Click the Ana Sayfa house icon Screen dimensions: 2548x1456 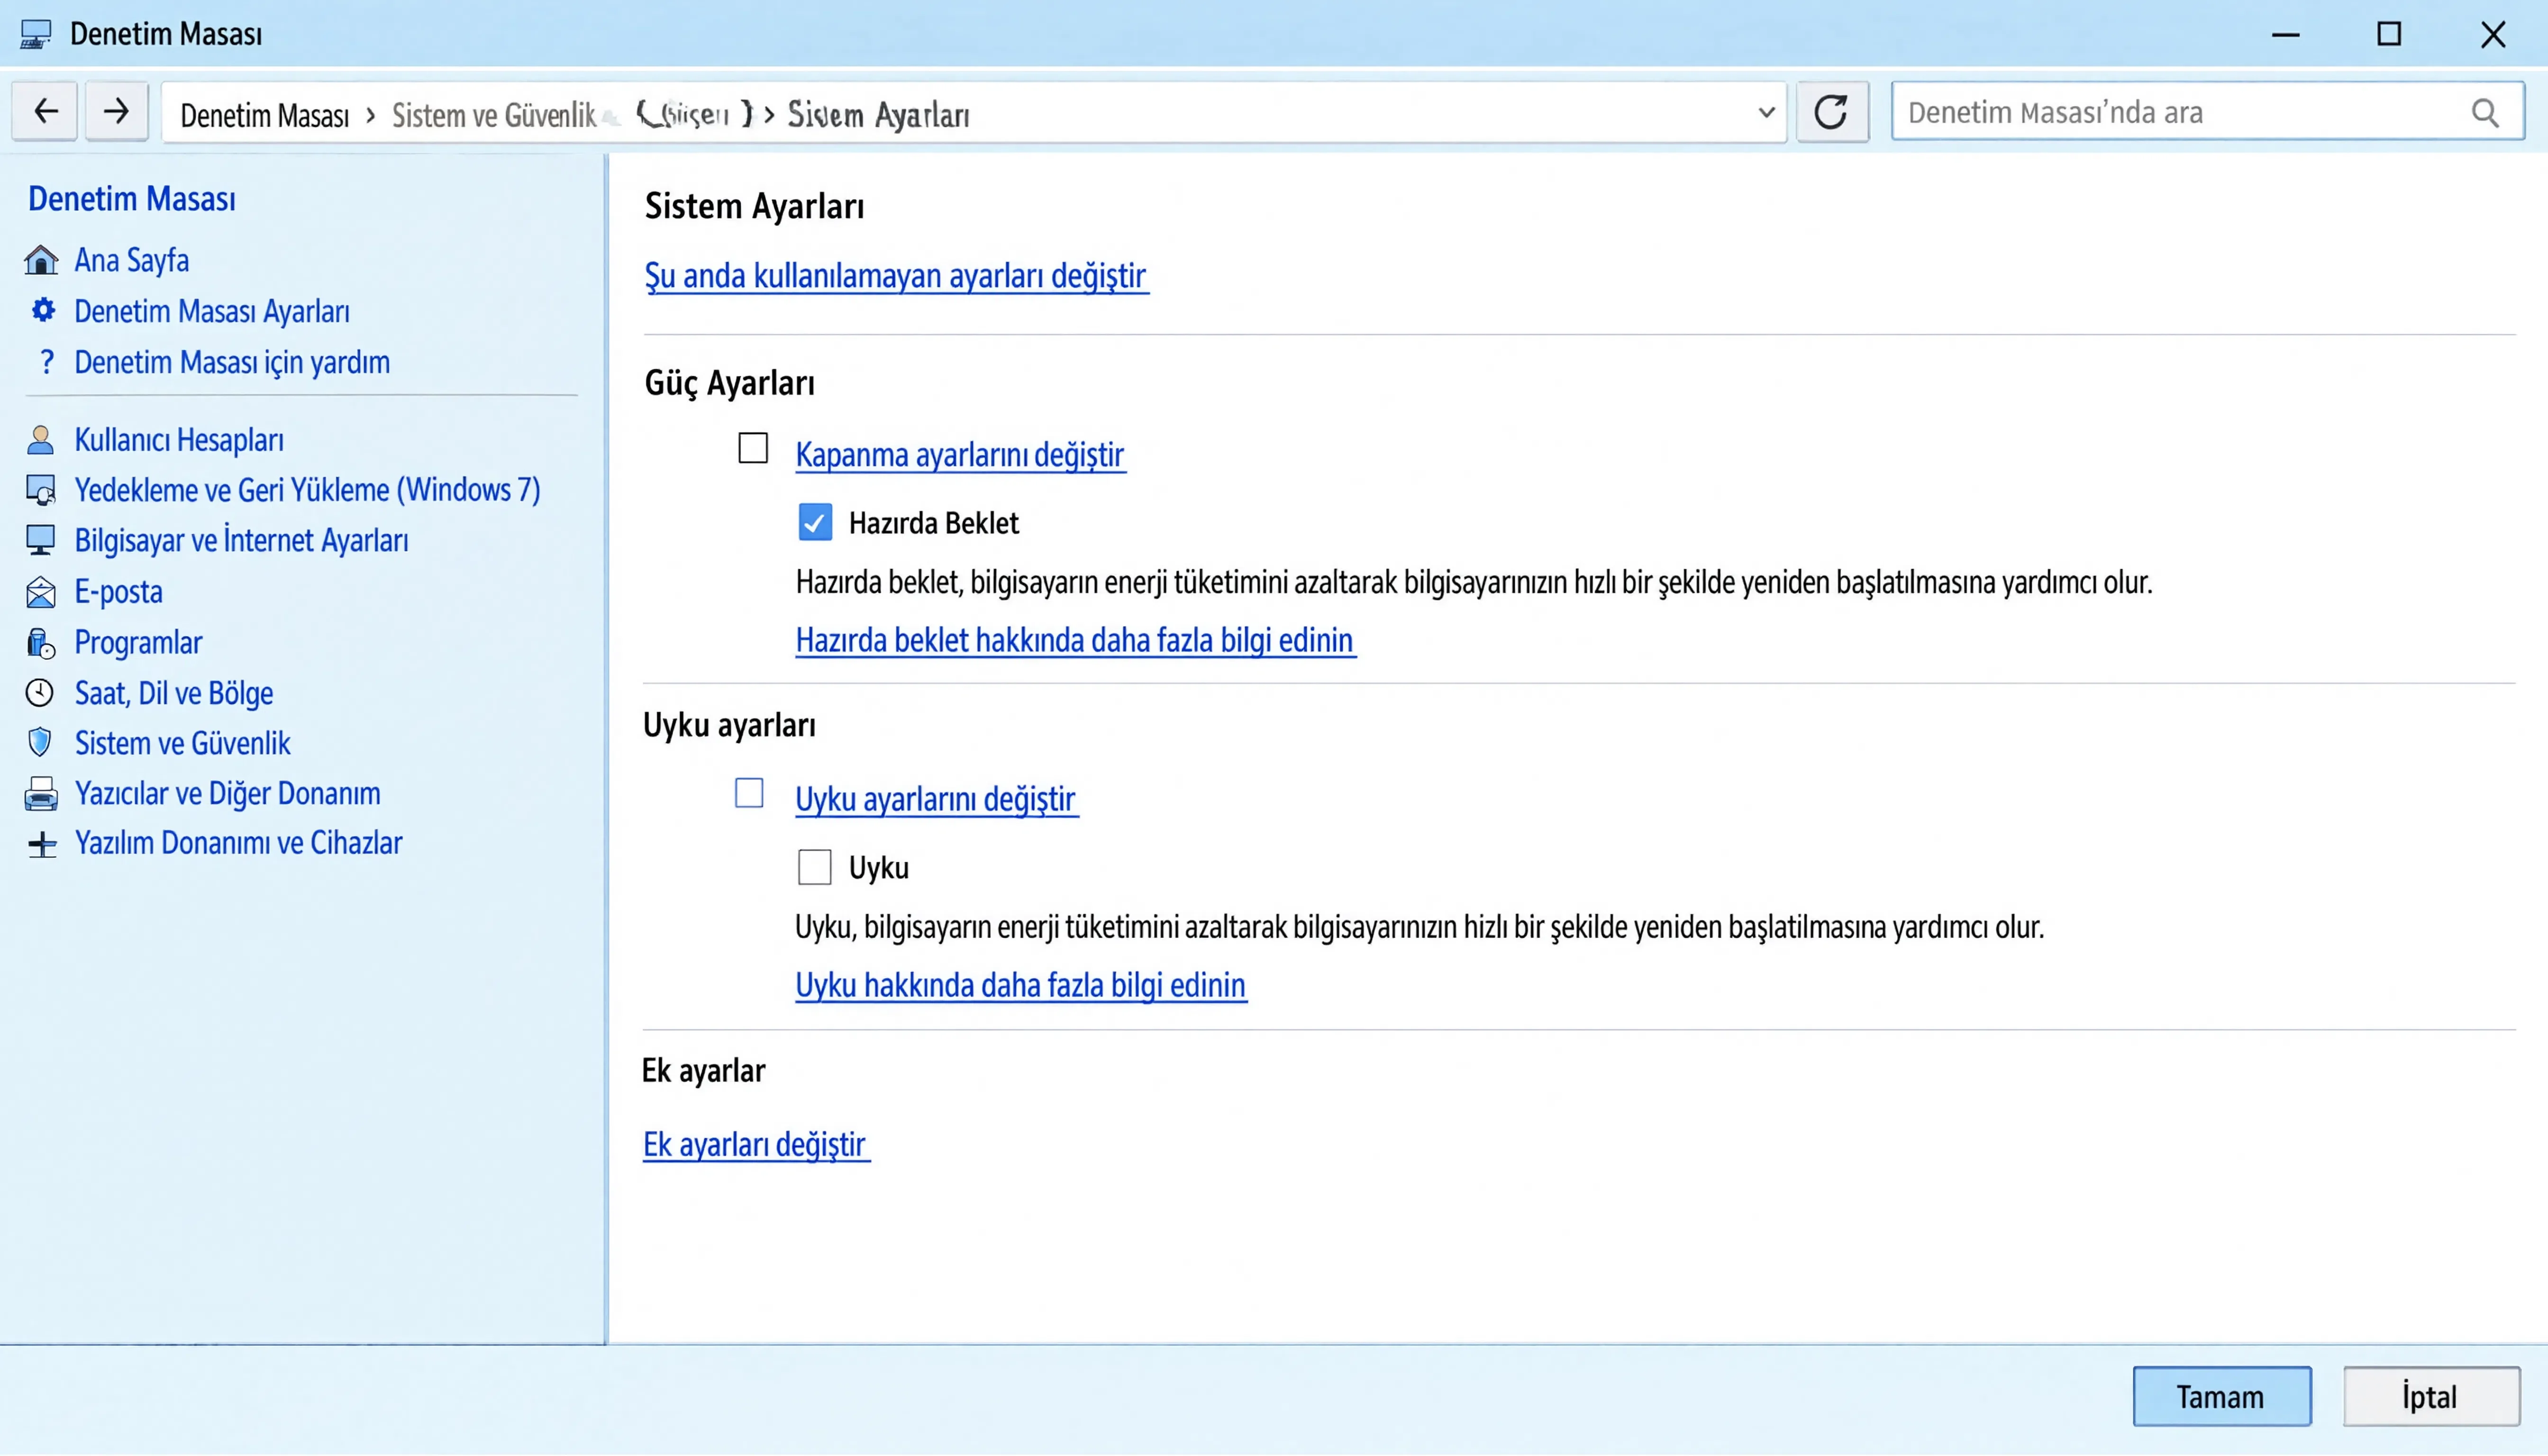point(41,260)
